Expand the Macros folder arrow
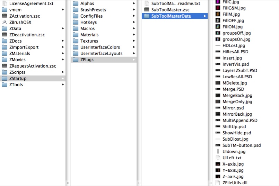Viewport: 279px width, 186px height. point(134,28)
